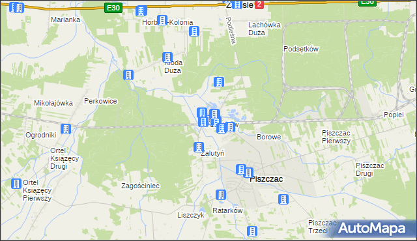Click the Podsętków label
This screenshot has width=417, height=241.
click(x=301, y=49)
